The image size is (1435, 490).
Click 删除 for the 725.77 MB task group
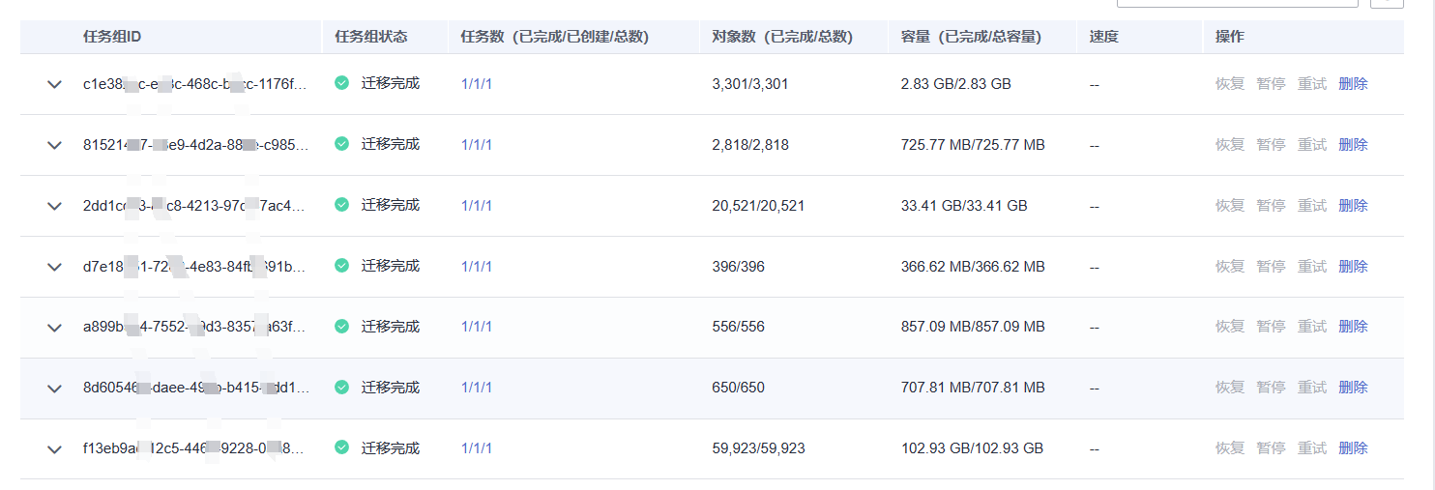pos(1353,145)
